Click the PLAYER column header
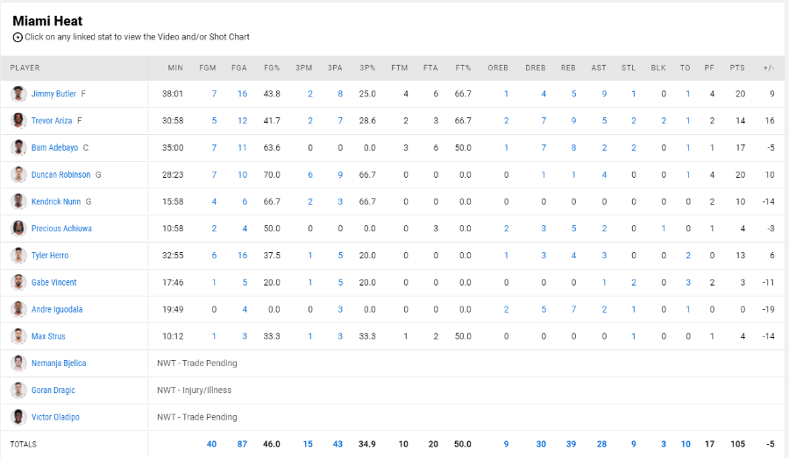Image resolution: width=789 pixels, height=458 pixels. click(x=25, y=67)
